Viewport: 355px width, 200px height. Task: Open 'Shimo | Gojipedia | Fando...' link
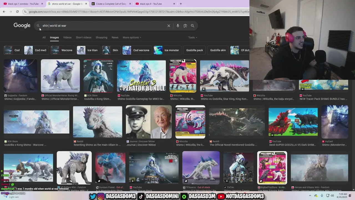pos(20,99)
